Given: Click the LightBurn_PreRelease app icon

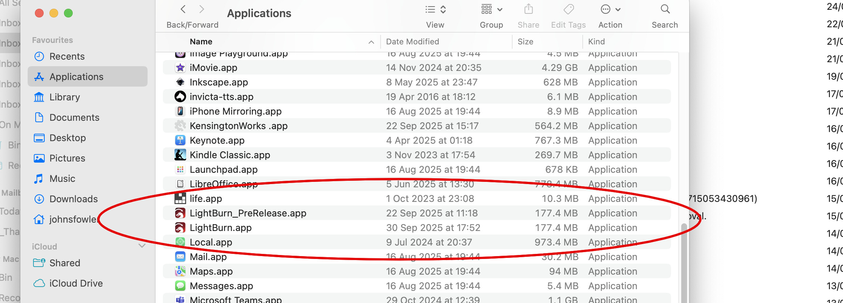Looking at the screenshot, I should pyautogui.click(x=180, y=213).
